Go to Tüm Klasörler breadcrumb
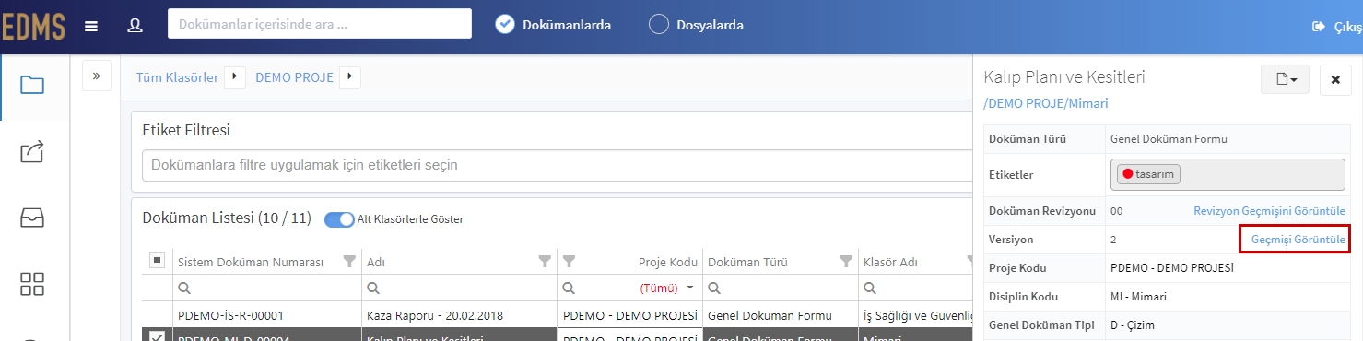Viewport: 1363px width, 341px height. (x=177, y=77)
